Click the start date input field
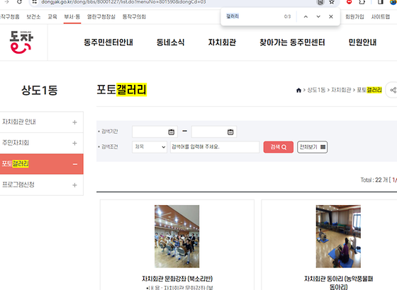This screenshot has width=397, height=290. pyautogui.click(x=155, y=132)
